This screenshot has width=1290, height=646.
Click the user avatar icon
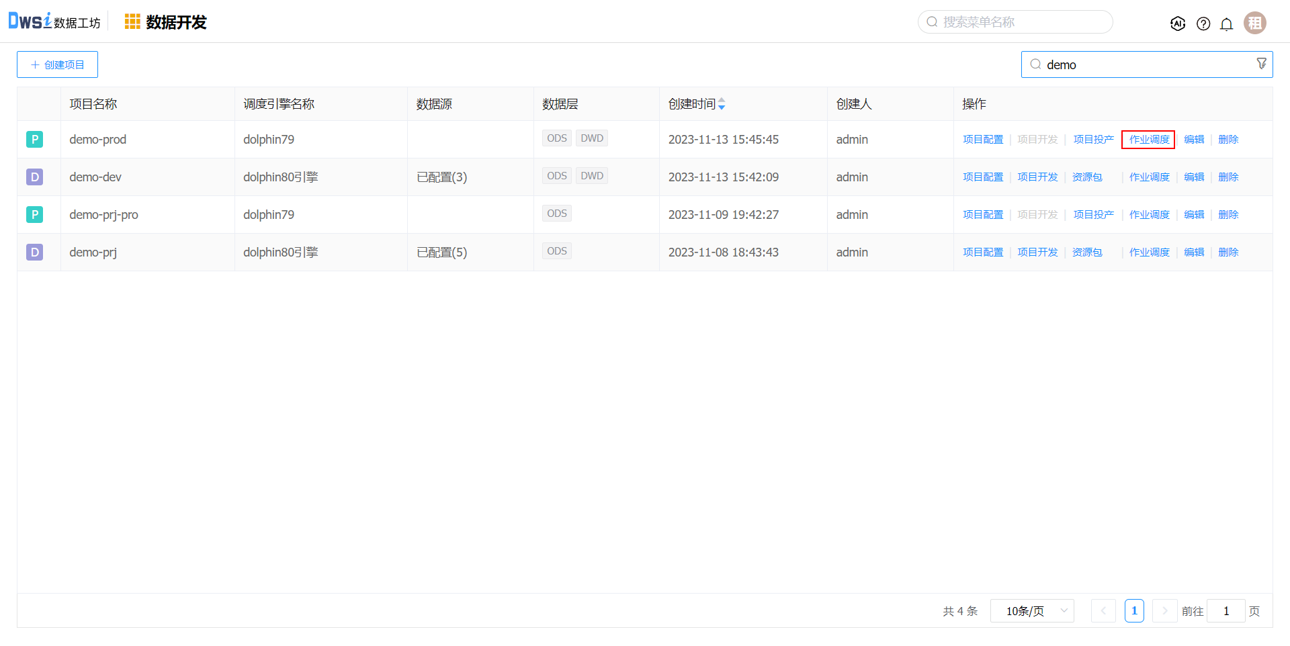click(1254, 23)
